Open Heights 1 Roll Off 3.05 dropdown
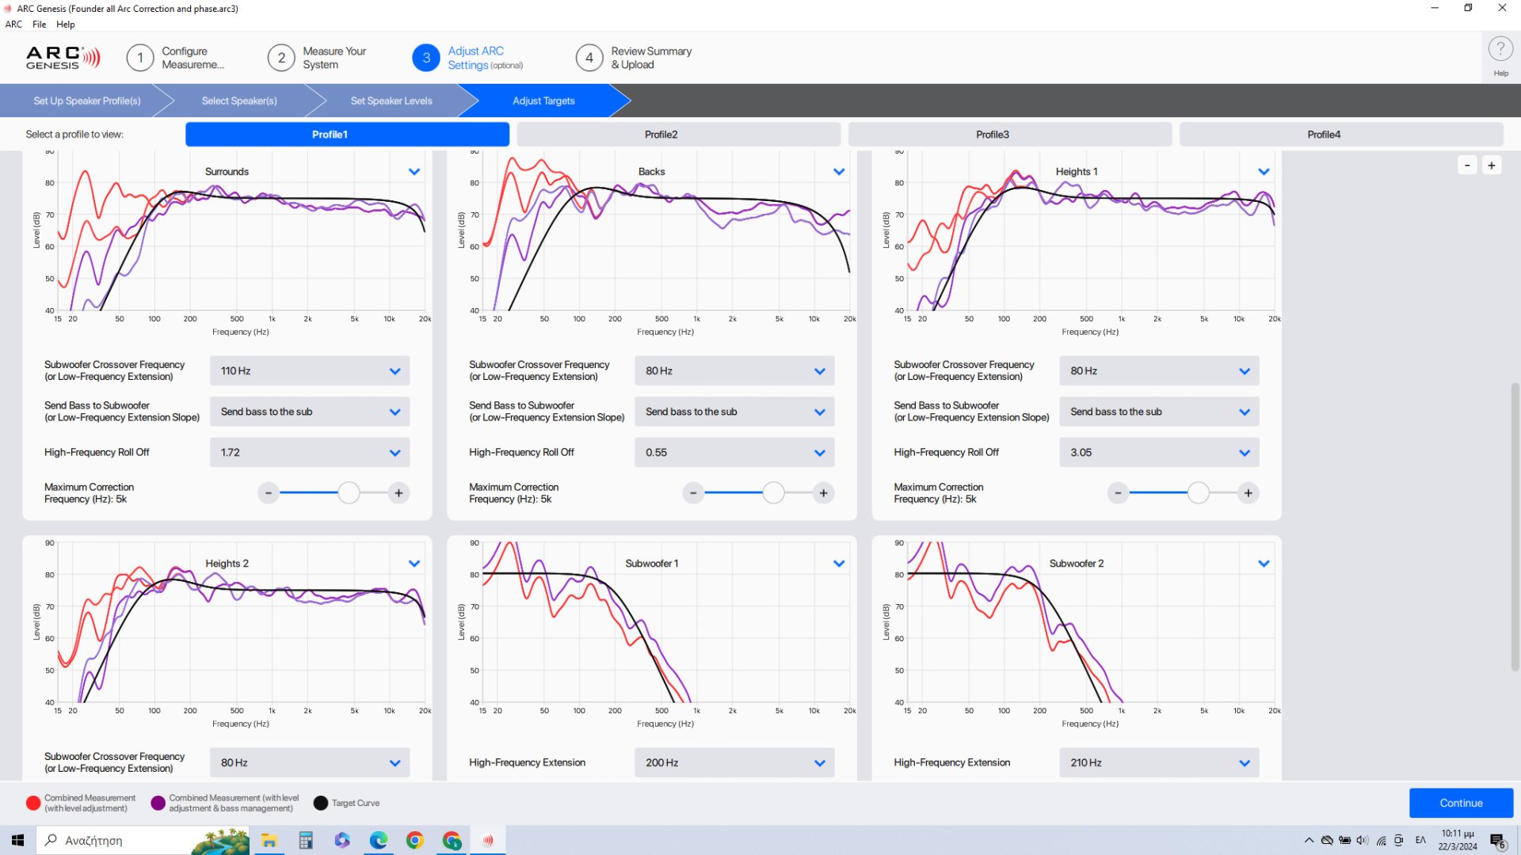This screenshot has height=855, width=1521. pyautogui.click(x=1159, y=453)
